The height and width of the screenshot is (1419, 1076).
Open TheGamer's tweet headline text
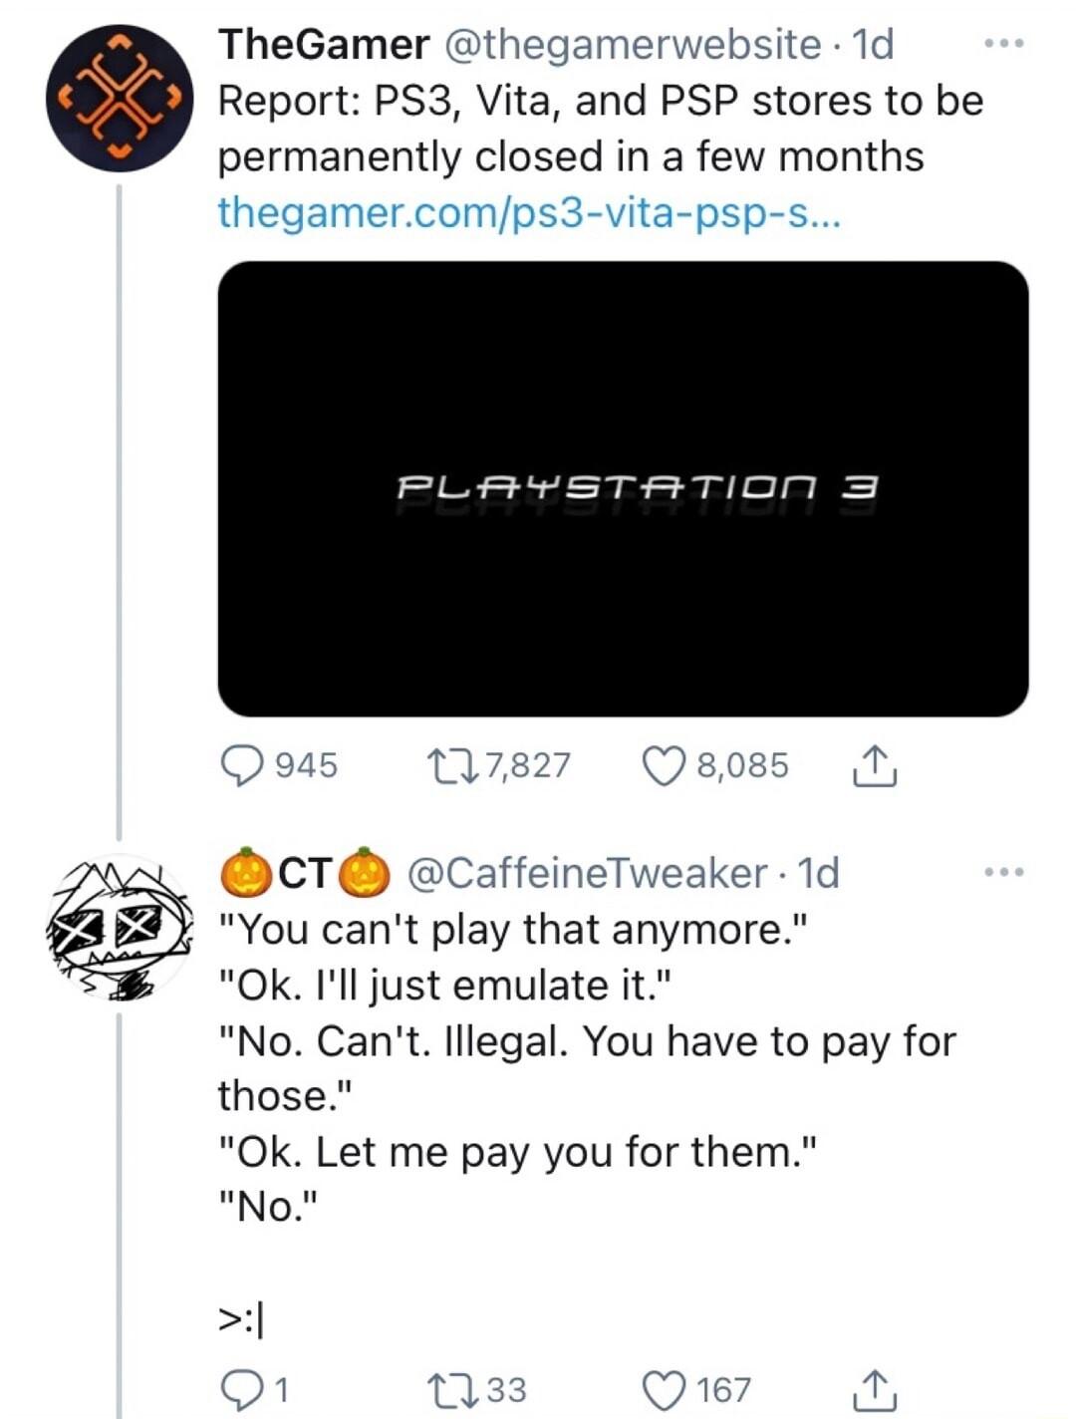(600, 129)
